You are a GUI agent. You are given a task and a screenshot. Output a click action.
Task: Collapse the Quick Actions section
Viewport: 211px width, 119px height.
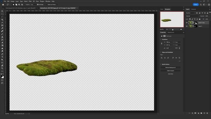tap(161, 64)
